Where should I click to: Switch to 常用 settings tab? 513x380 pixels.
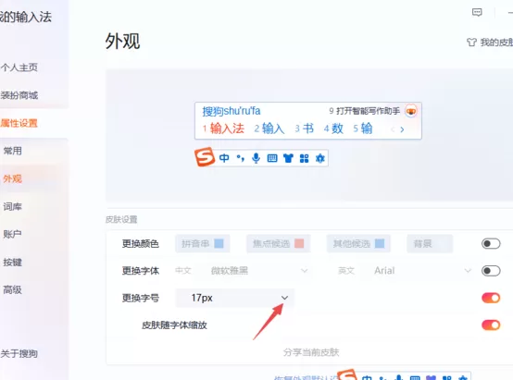[x=12, y=151]
